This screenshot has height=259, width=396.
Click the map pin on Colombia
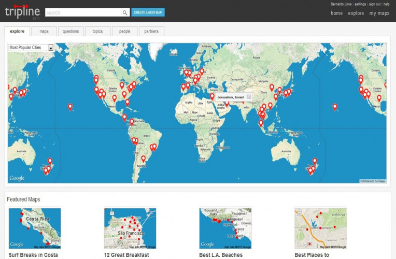pyautogui.click(x=132, y=122)
